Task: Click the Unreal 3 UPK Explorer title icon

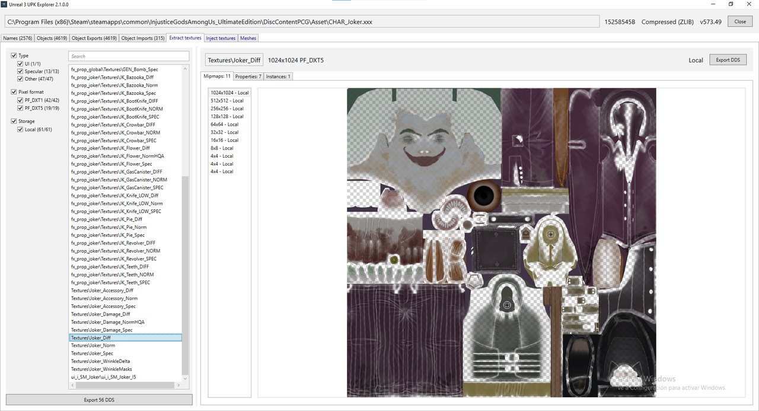Action: point(4,4)
